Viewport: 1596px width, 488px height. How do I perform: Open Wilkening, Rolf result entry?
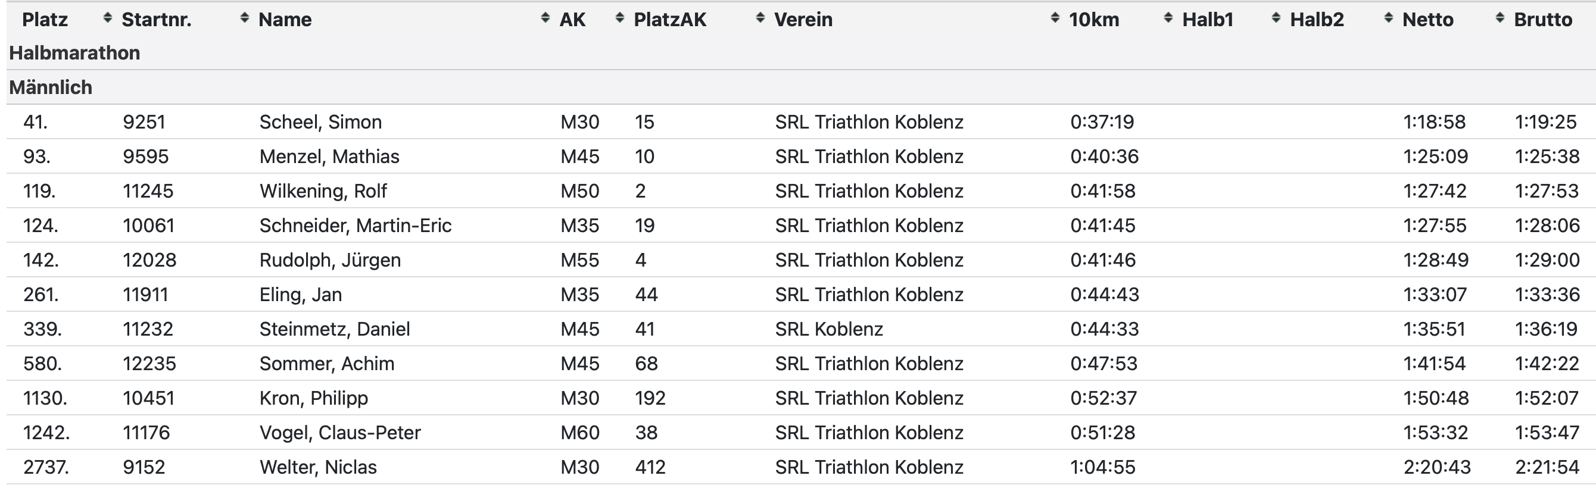point(323,192)
